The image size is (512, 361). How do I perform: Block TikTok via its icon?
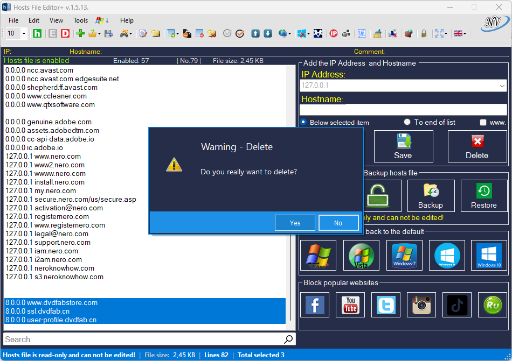click(x=457, y=305)
